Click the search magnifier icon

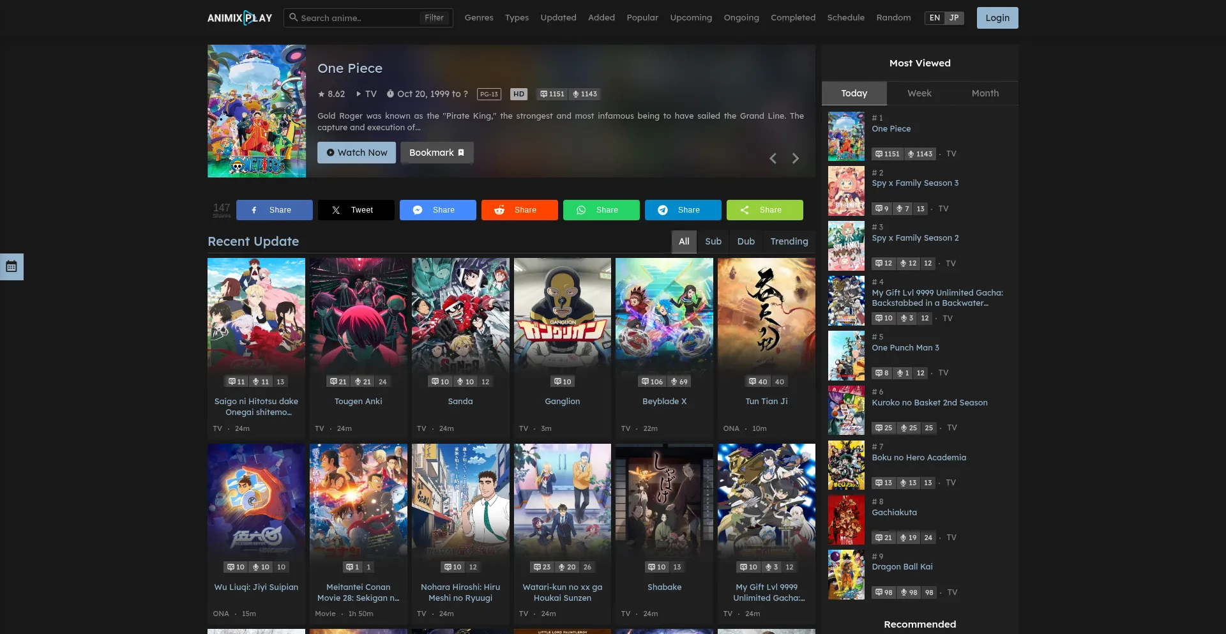point(295,18)
